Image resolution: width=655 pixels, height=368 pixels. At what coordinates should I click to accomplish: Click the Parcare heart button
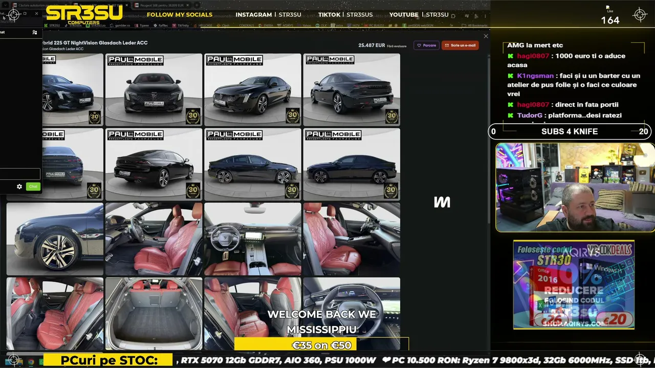(x=426, y=45)
